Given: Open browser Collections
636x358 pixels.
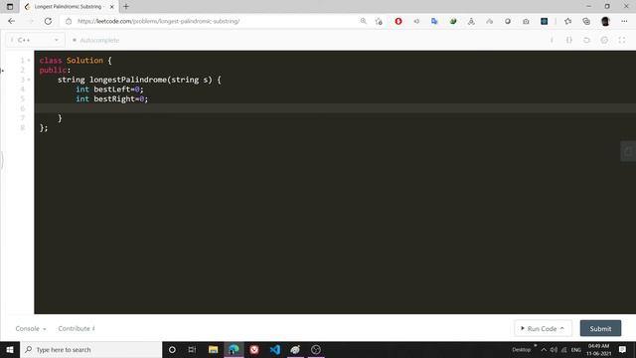Looking at the screenshot, I should pyautogui.click(x=586, y=21).
